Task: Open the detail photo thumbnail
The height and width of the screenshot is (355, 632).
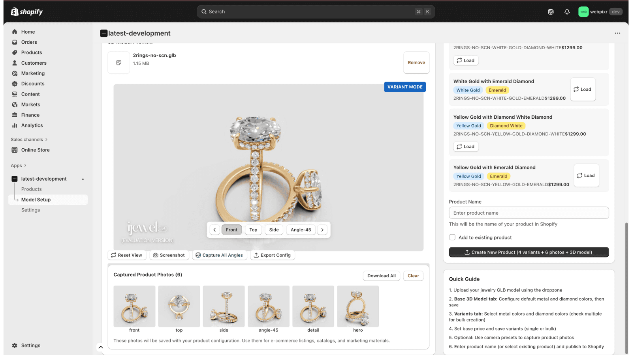Action: [313, 306]
